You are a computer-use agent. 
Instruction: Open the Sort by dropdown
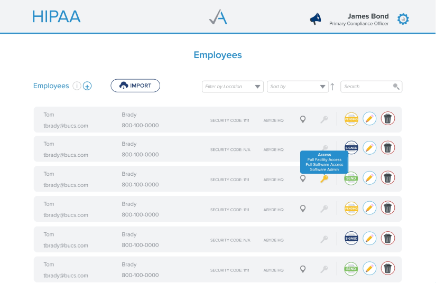[x=298, y=87]
